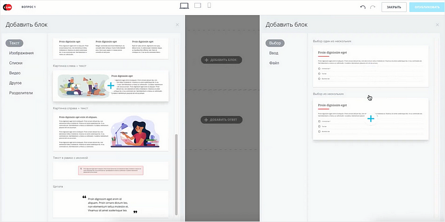Select the Выбор category
This screenshot has height=222, width=445.
275,43
